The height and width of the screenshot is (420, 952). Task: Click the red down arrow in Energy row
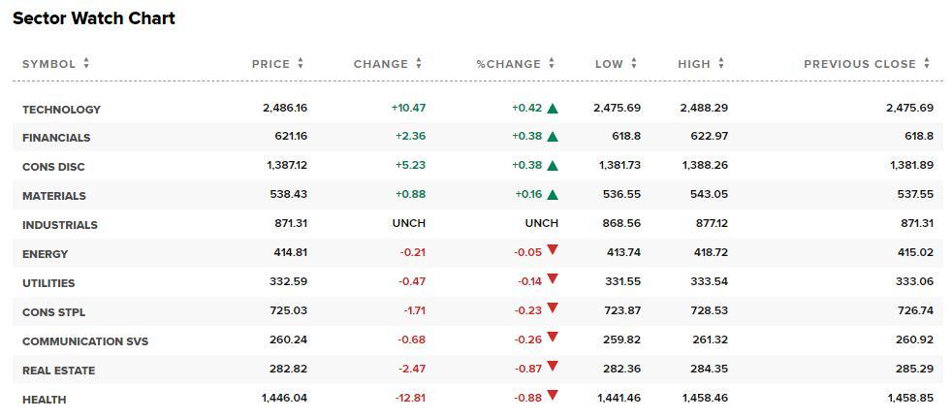click(x=553, y=250)
